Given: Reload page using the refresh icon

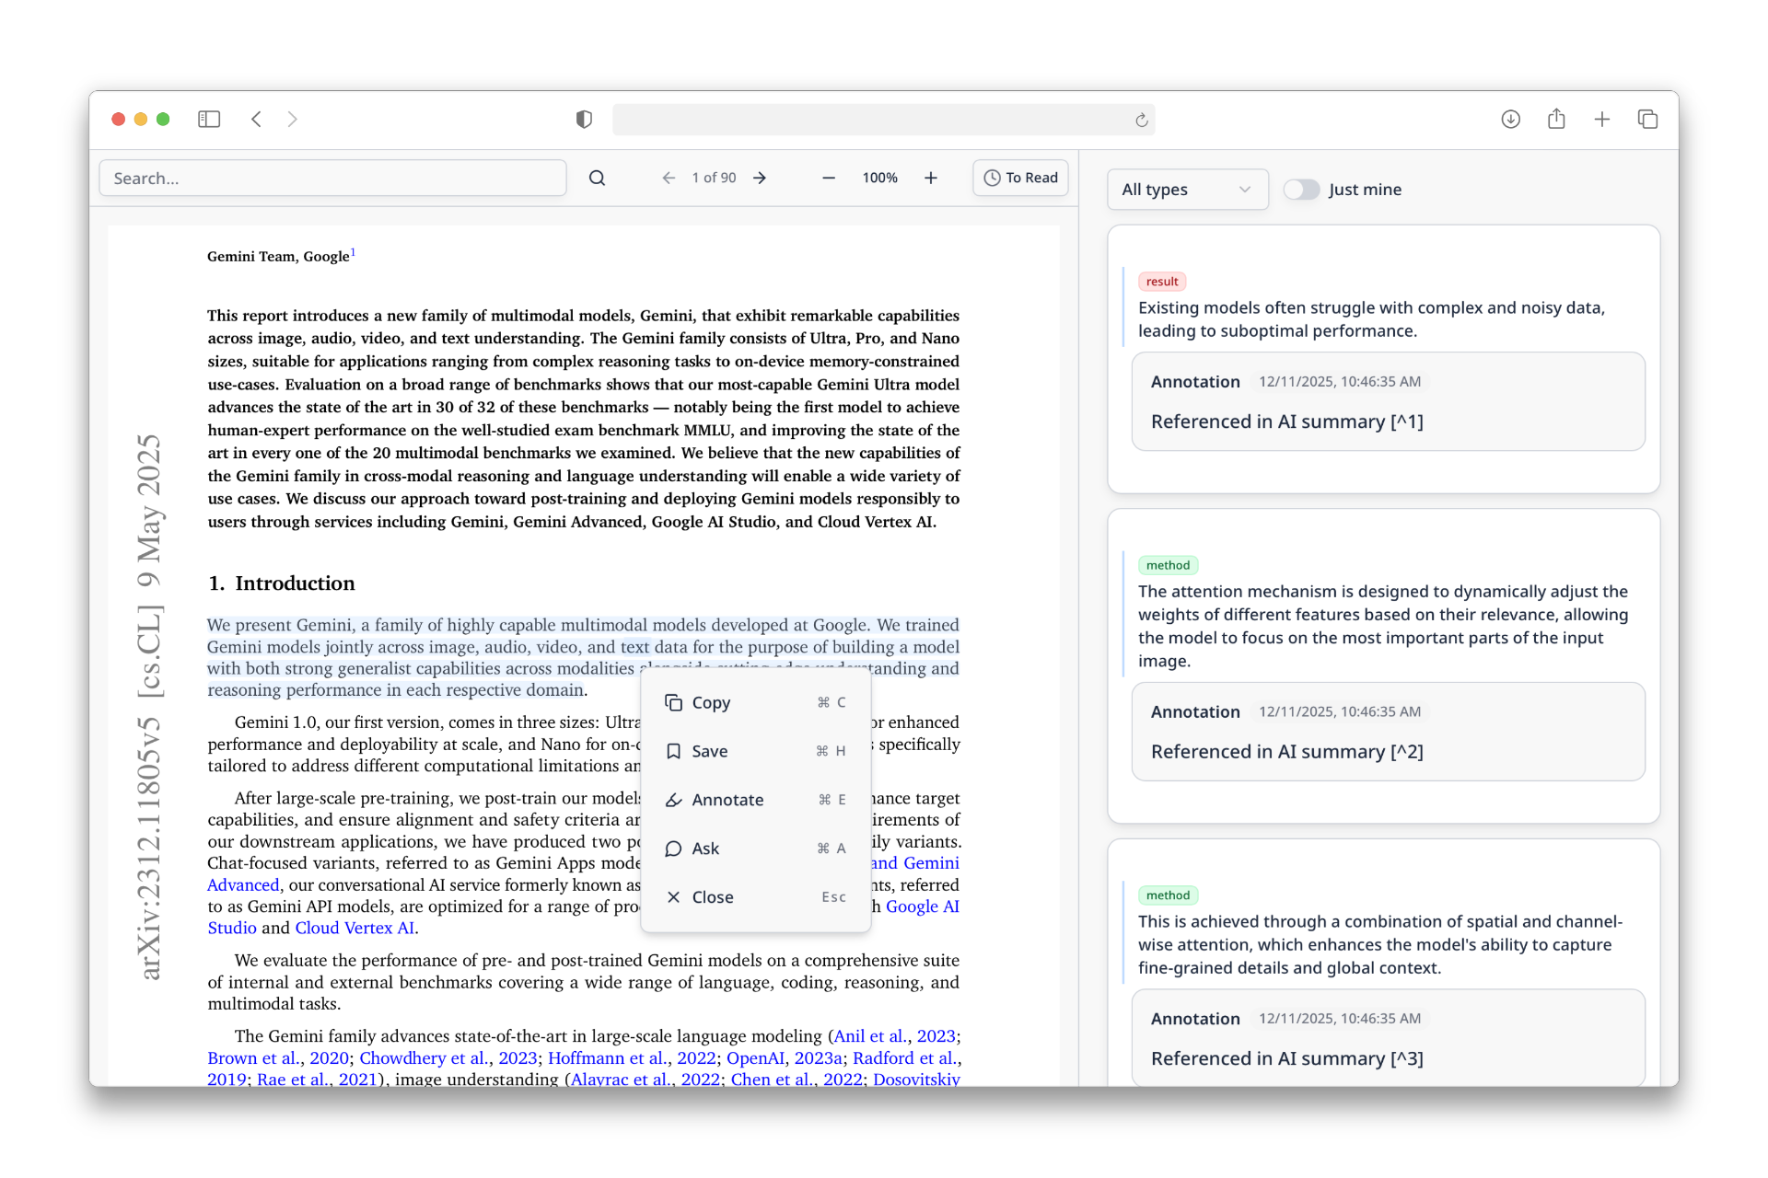Looking at the screenshot, I should [1141, 120].
